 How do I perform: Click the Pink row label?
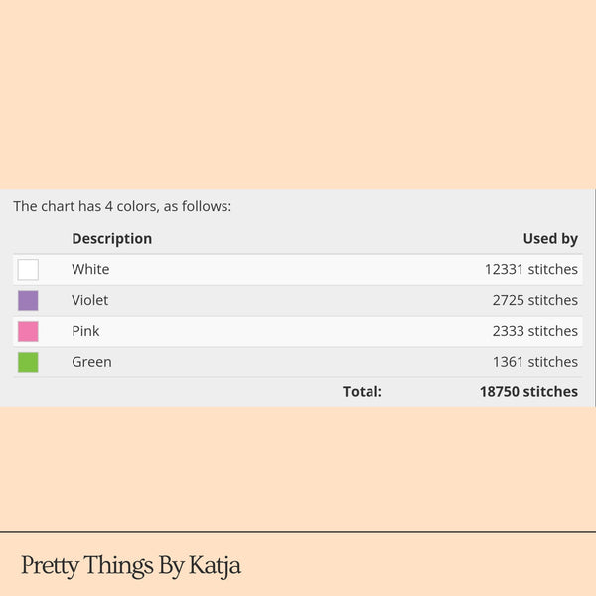tap(85, 331)
